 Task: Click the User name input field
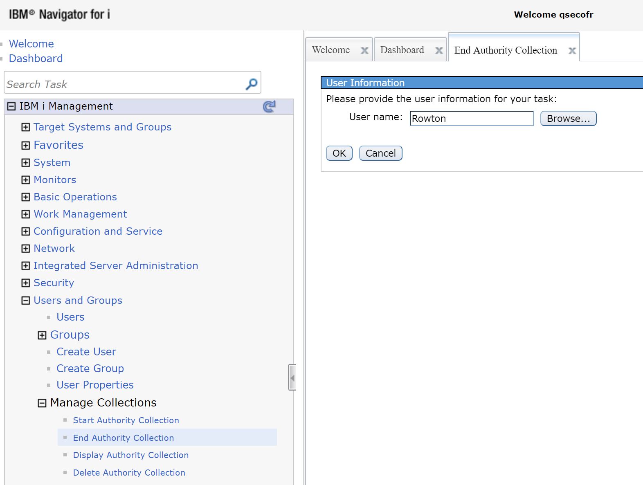coord(471,119)
